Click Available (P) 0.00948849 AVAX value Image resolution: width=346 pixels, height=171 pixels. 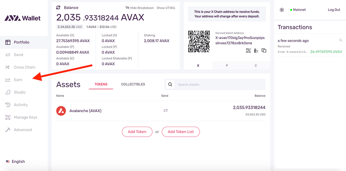pyautogui.click(x=73, y=52)
